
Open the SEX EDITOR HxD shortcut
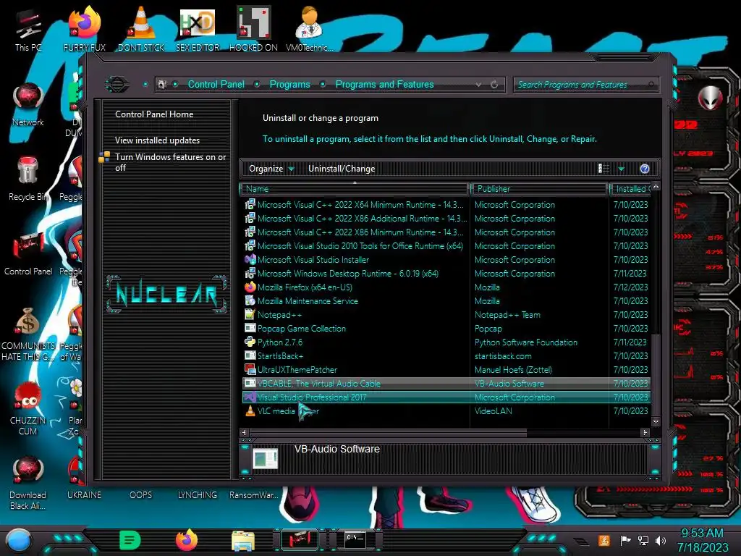pyautogui.click(x=198, y=30)
